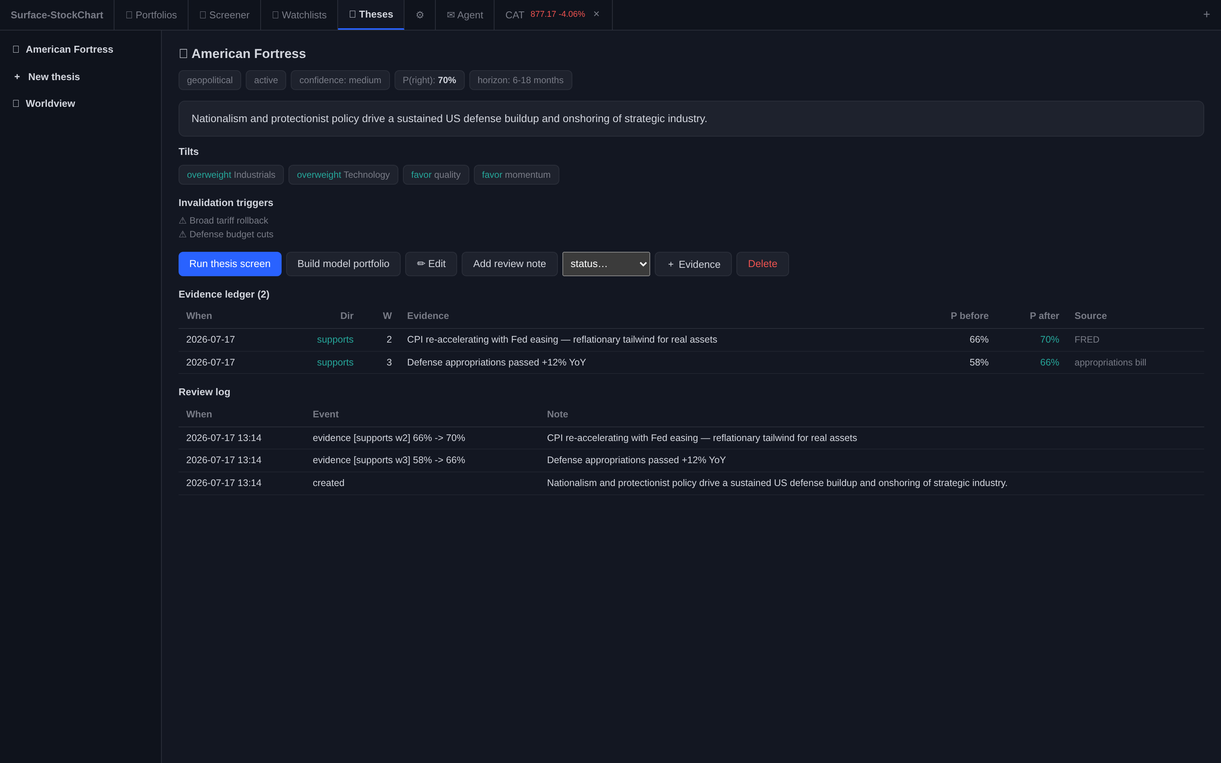The image size is (1221, 763).
Task: Edit the American Fortress thesis
Action: point(431,264)
